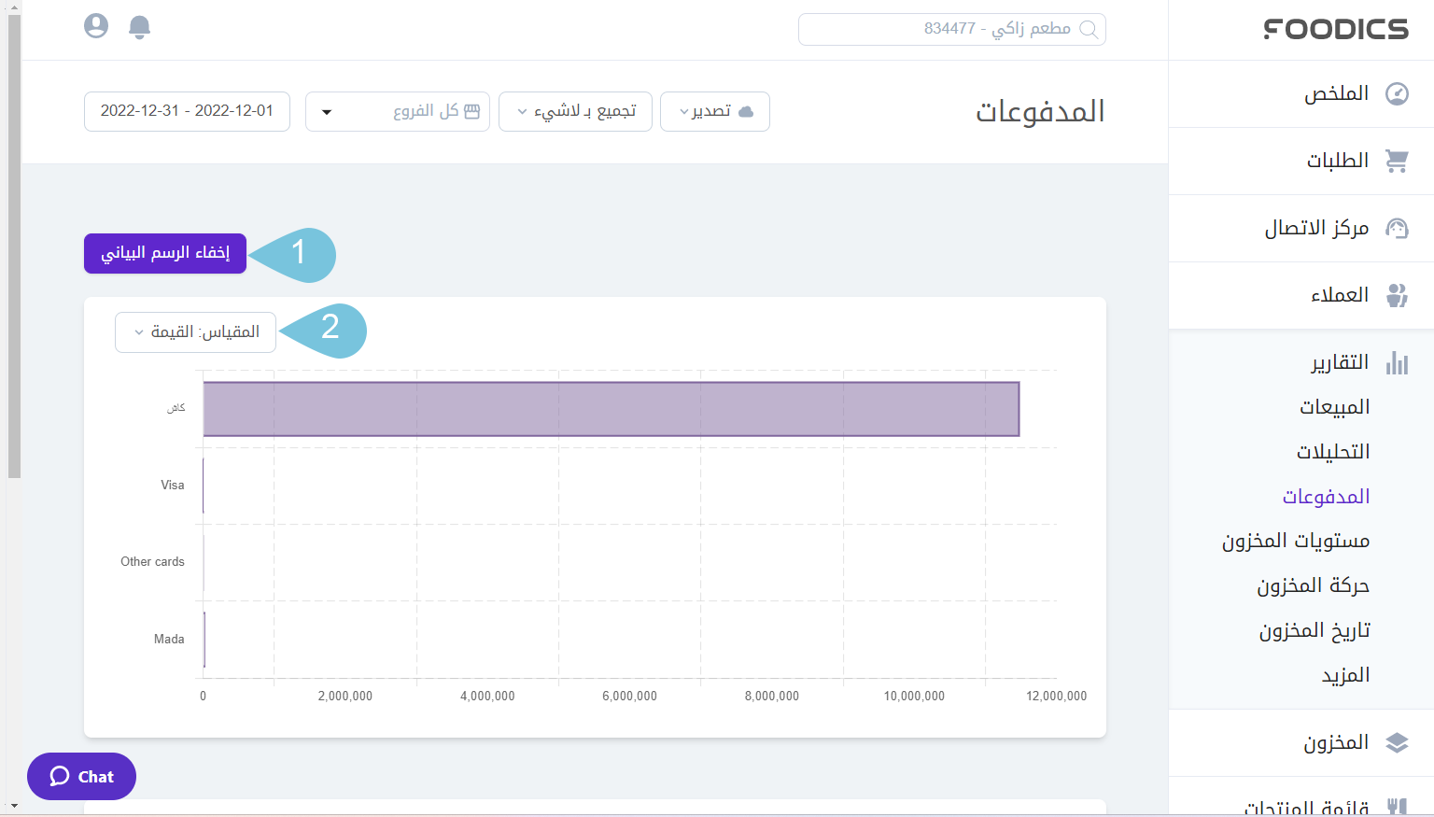Image resolution: width=1434 pixels, height=817 pixels.
Task: Expand the تصدير export options
Action: click(715, 111)
